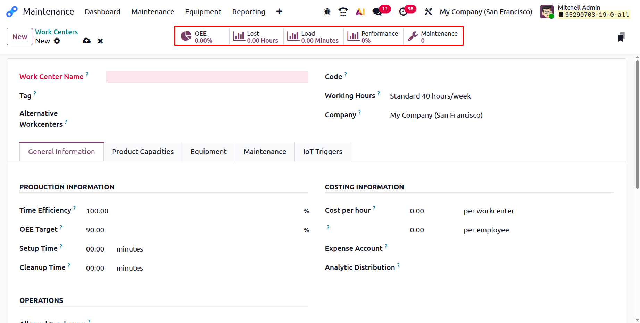Click the Work Center Name field

207,77
